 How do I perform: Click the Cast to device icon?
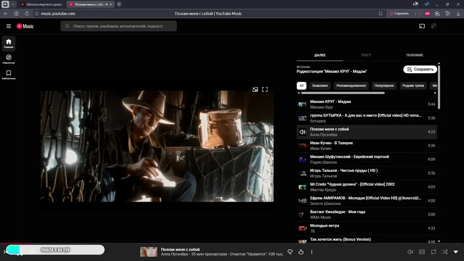pyautogui.click(x=422, y=26)
